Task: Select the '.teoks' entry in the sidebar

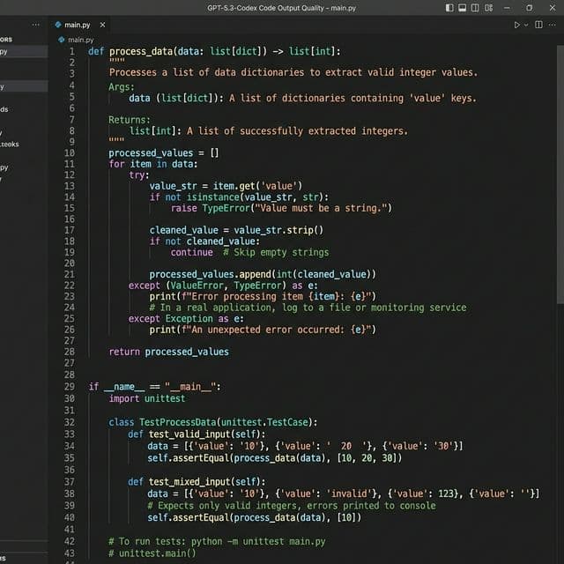Action: (10, 145)
